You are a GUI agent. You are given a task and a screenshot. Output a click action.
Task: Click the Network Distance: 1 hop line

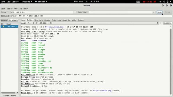[x=34, y=86]
